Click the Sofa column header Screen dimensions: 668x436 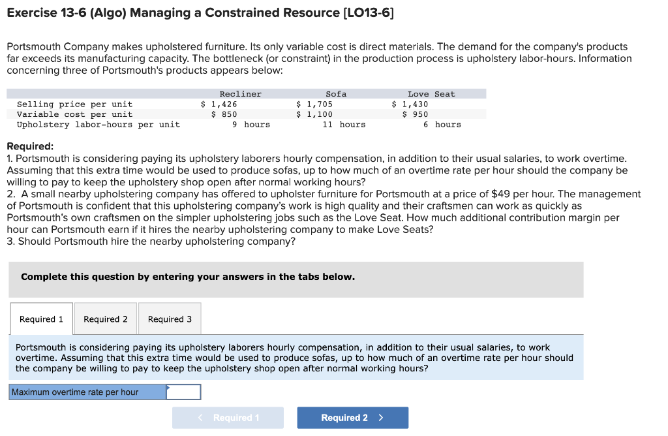pyautogui.click(x=335, y=93)
